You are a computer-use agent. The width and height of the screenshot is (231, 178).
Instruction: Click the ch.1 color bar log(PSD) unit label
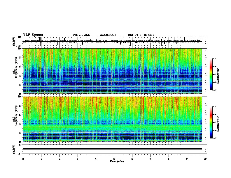218,76
